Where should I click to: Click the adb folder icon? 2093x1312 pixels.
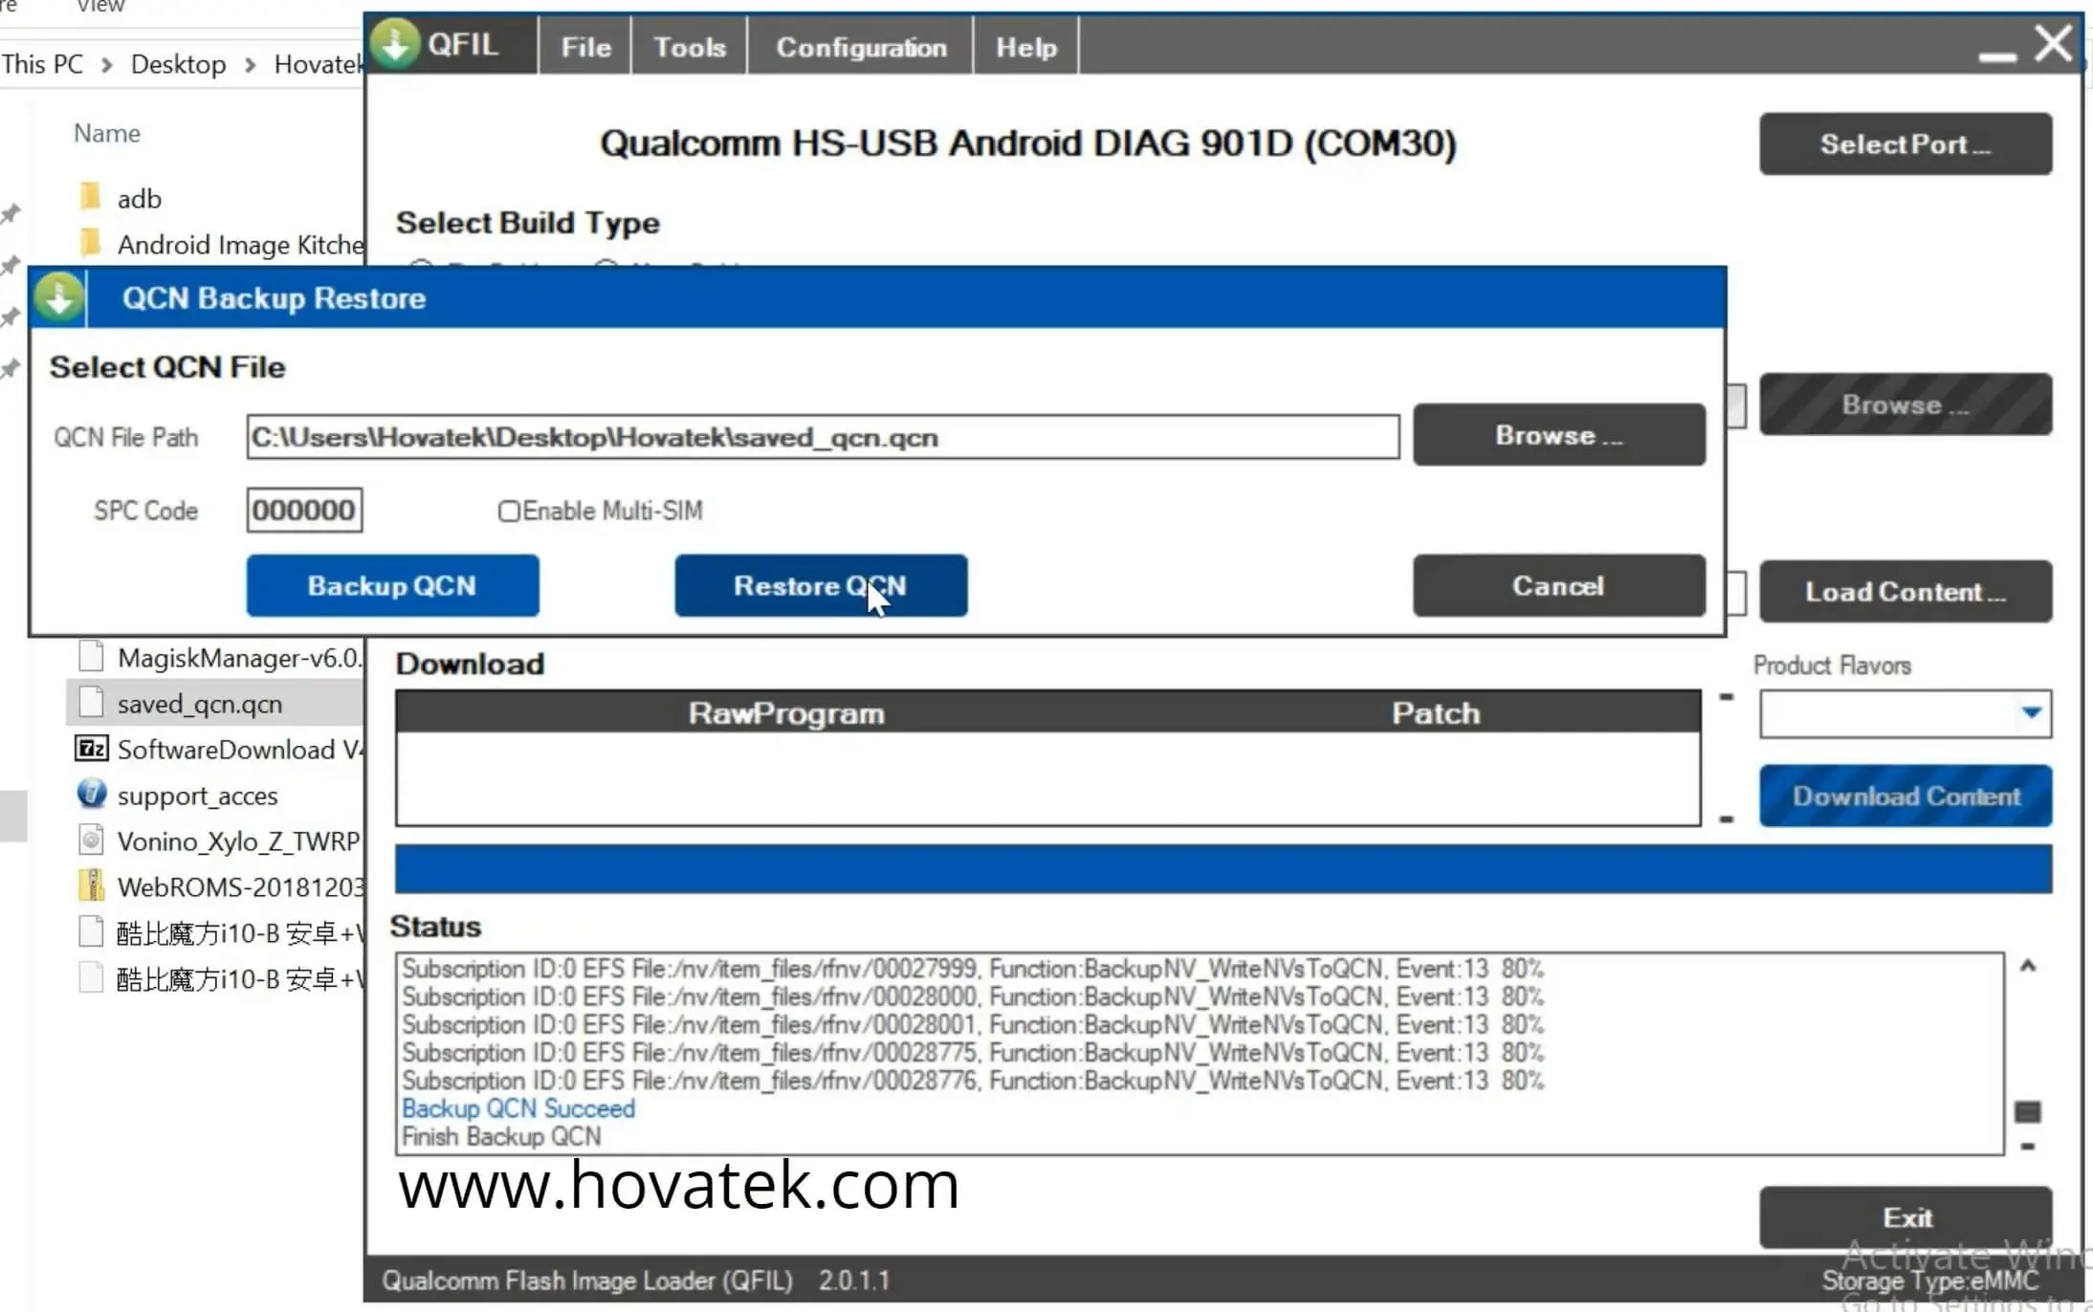tap(92, 197)
